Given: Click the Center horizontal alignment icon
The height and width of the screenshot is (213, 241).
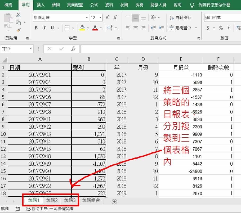Looking at the screenshot, I should (135, 28).
